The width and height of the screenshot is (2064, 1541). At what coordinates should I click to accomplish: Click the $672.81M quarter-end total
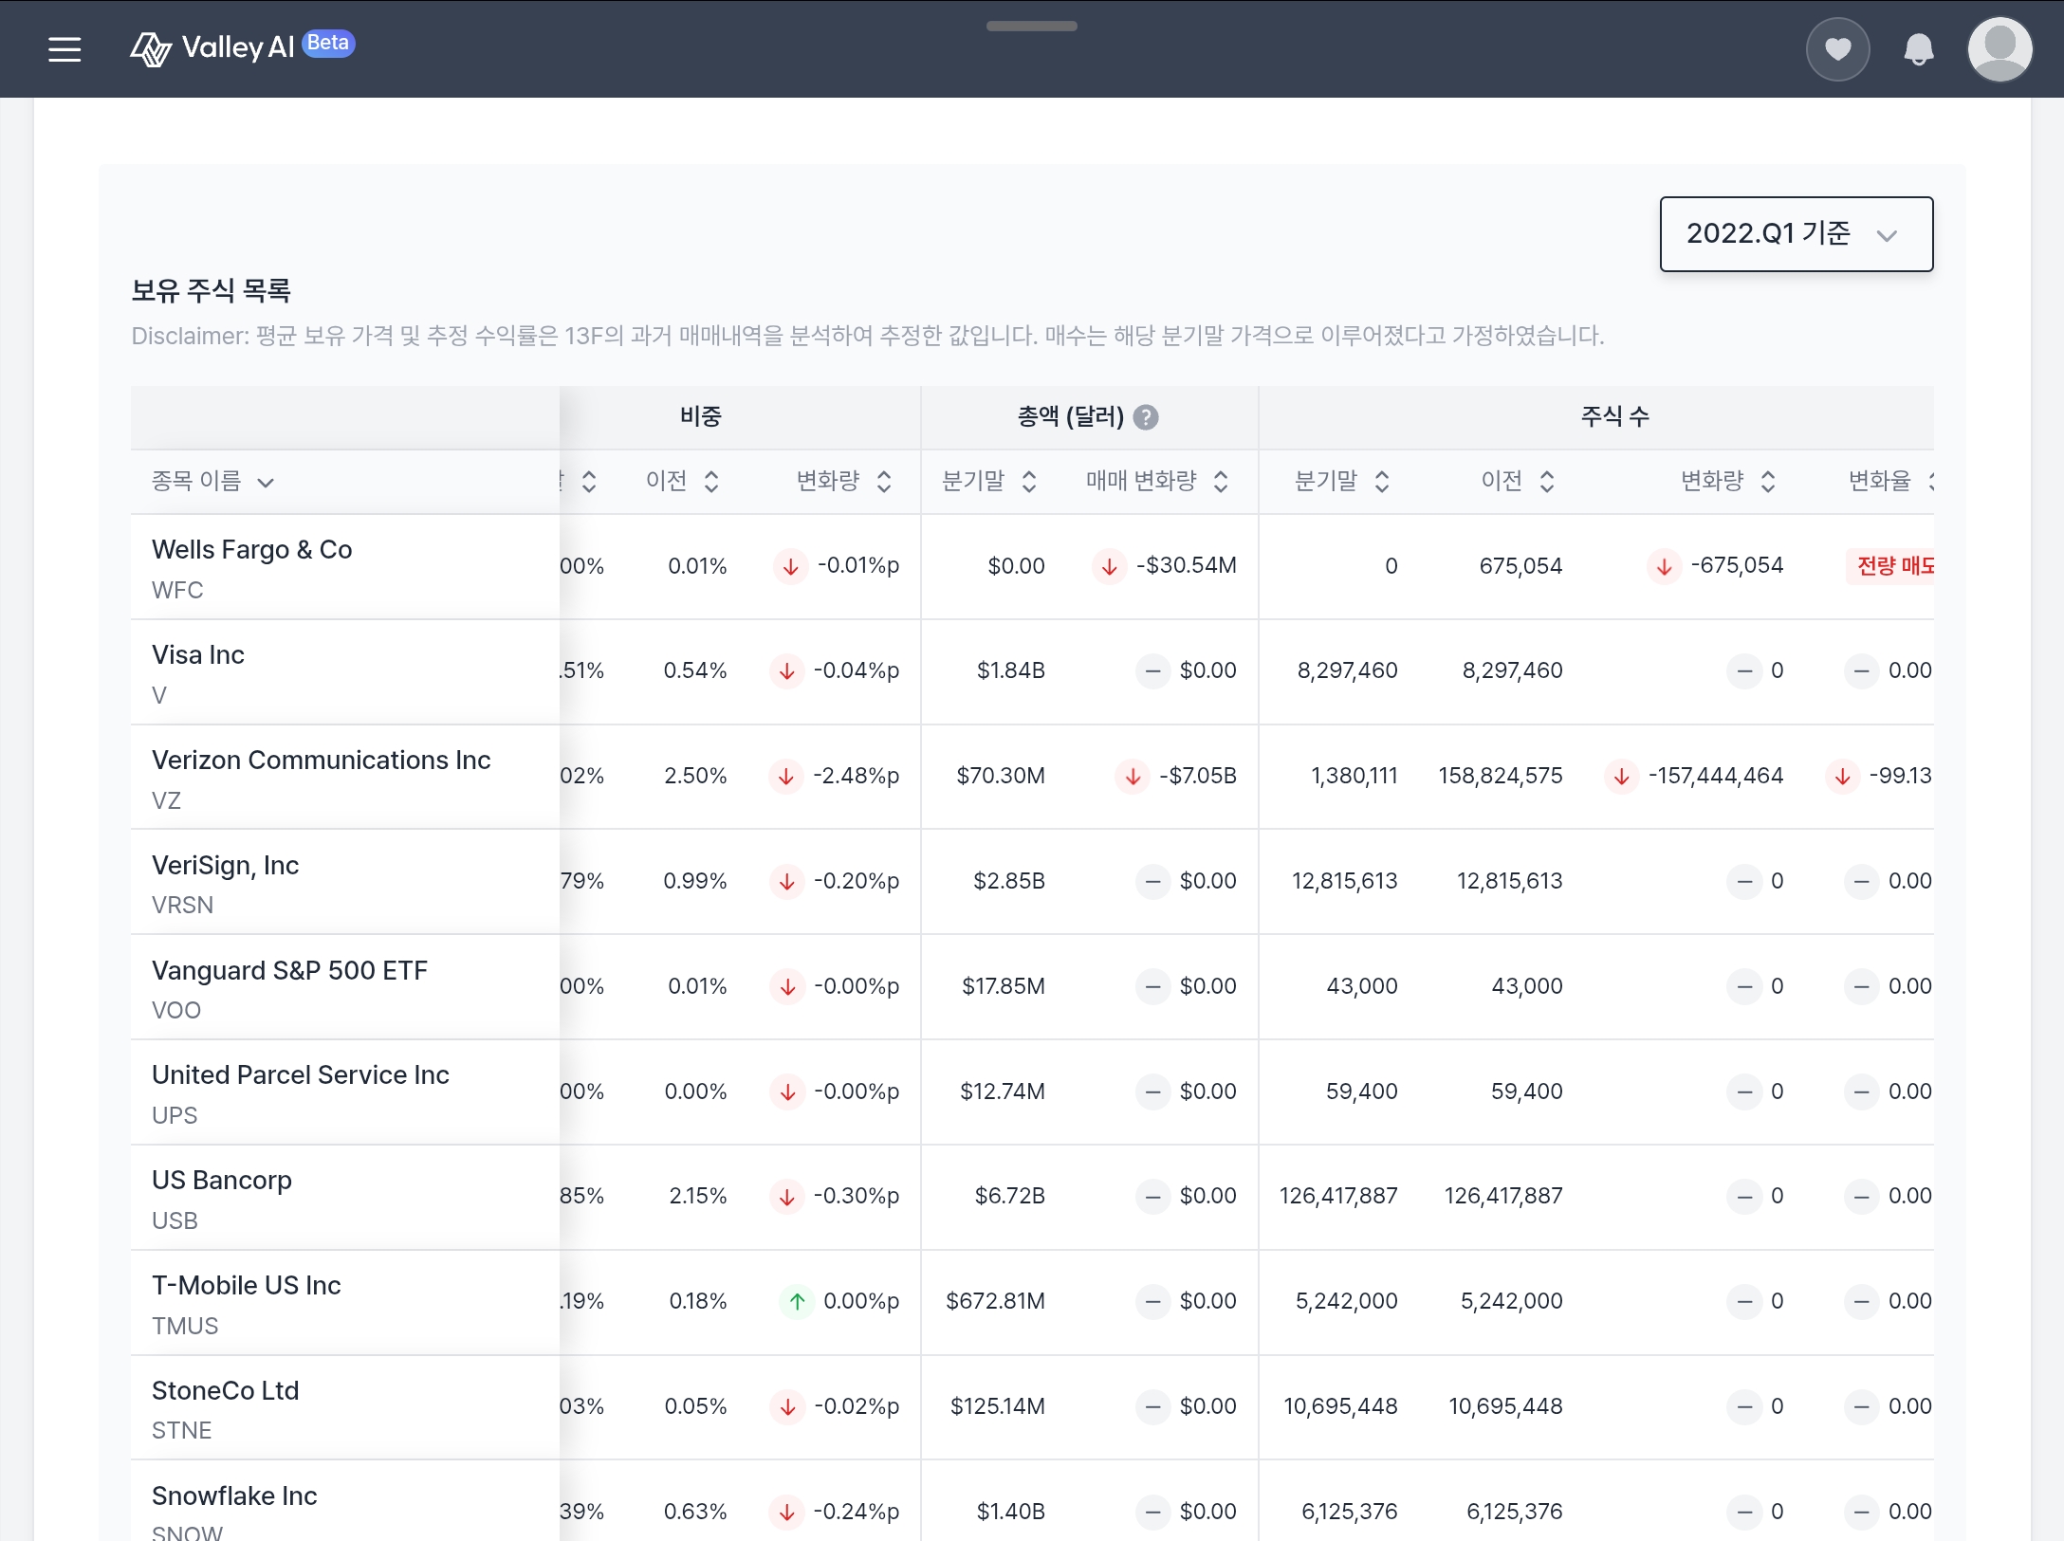[x=995, y=1301]
